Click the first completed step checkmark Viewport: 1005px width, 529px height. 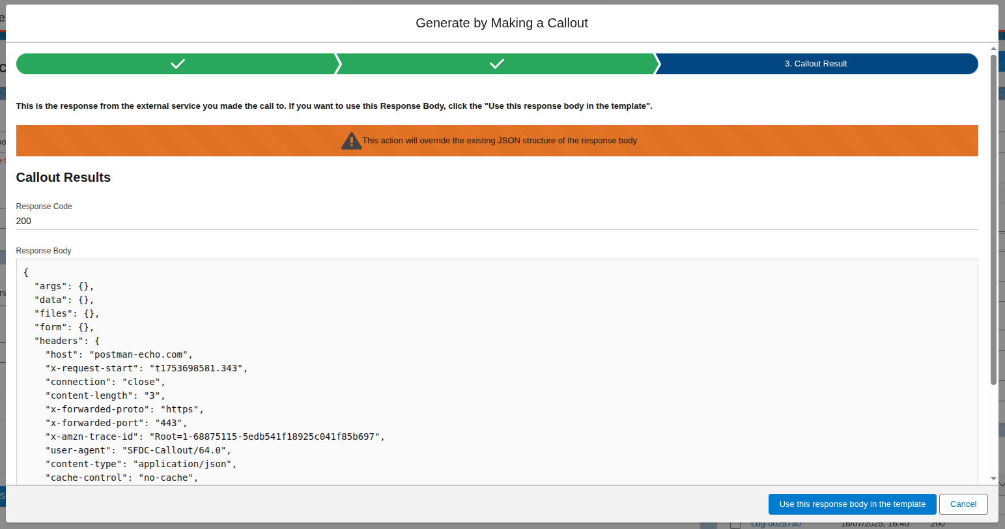click(x=177, y=64)
